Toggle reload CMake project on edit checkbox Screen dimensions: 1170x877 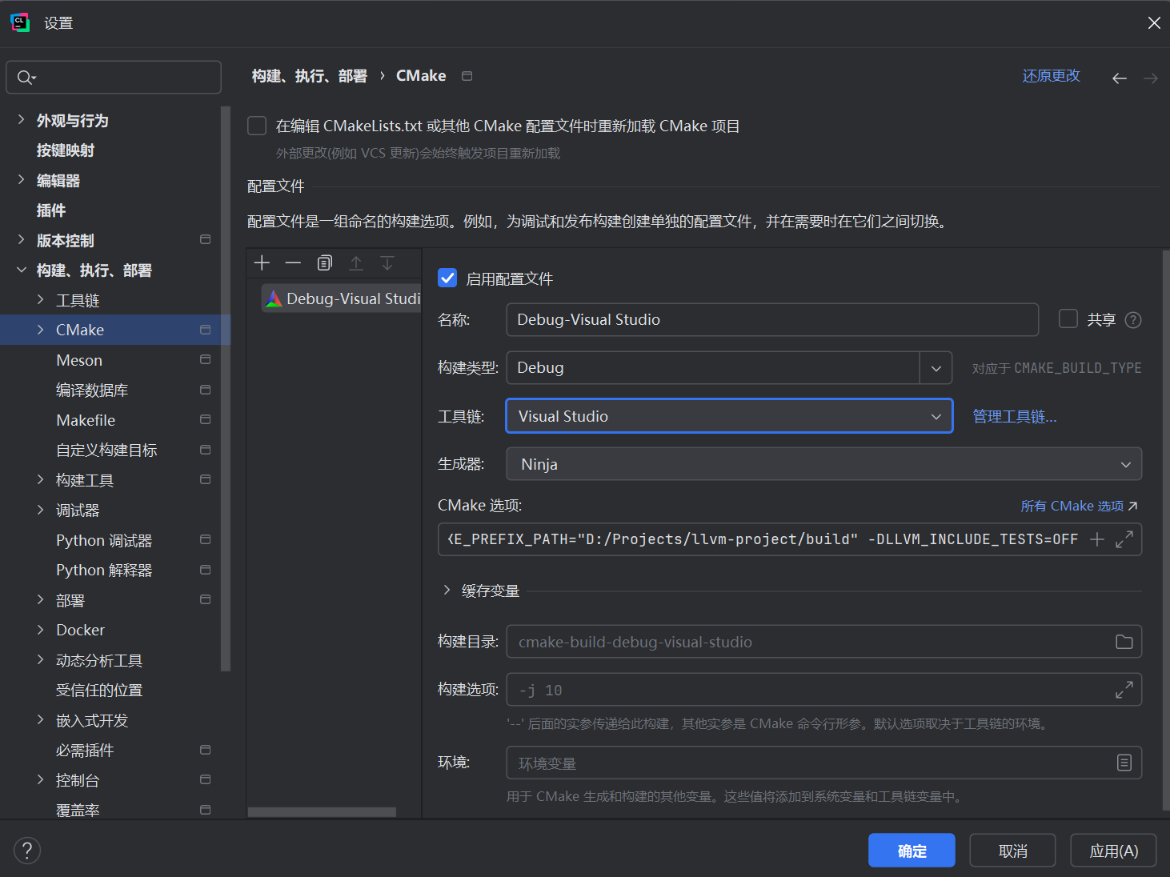[257, 126]
